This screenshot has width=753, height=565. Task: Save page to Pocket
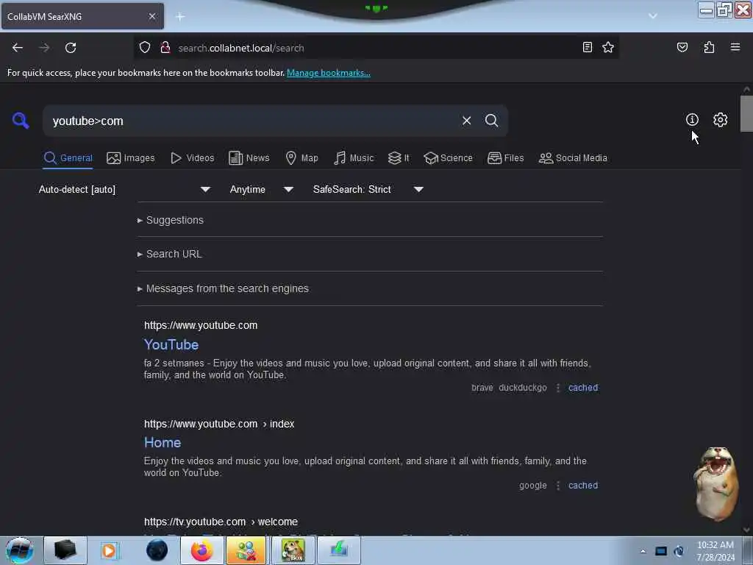point(682,47)
